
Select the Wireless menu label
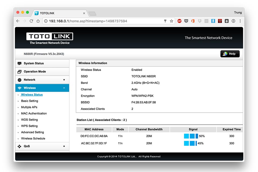click(30, 88)
